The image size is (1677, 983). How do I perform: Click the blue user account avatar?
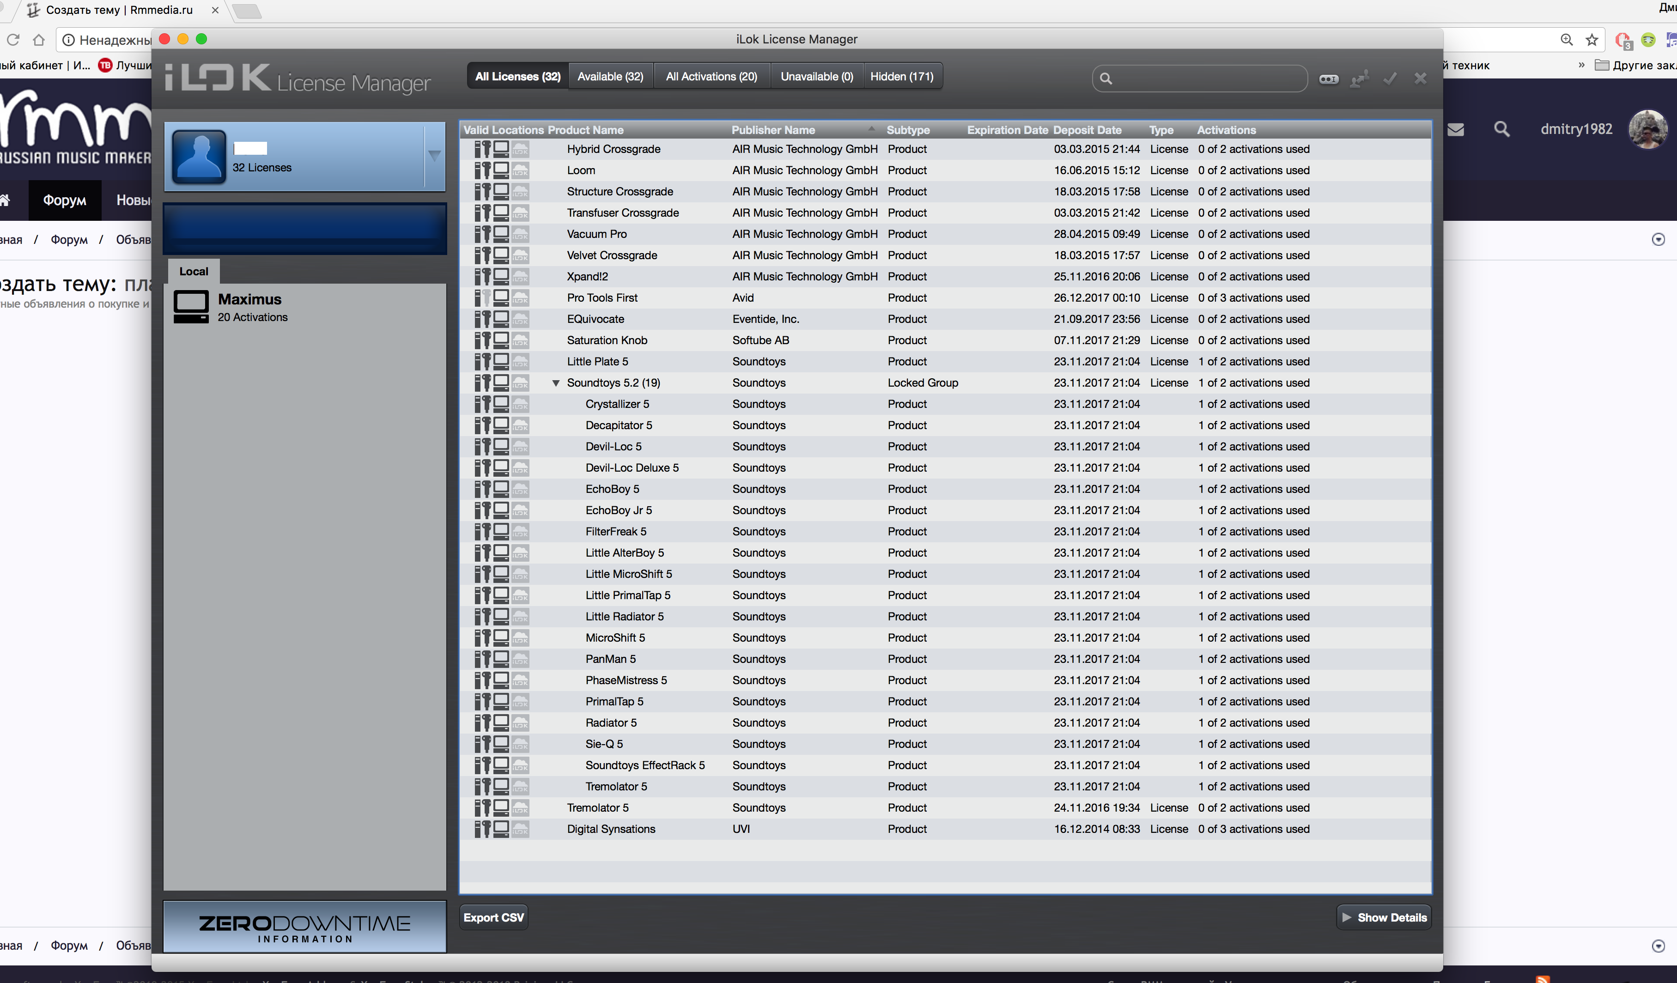point(199,157)
